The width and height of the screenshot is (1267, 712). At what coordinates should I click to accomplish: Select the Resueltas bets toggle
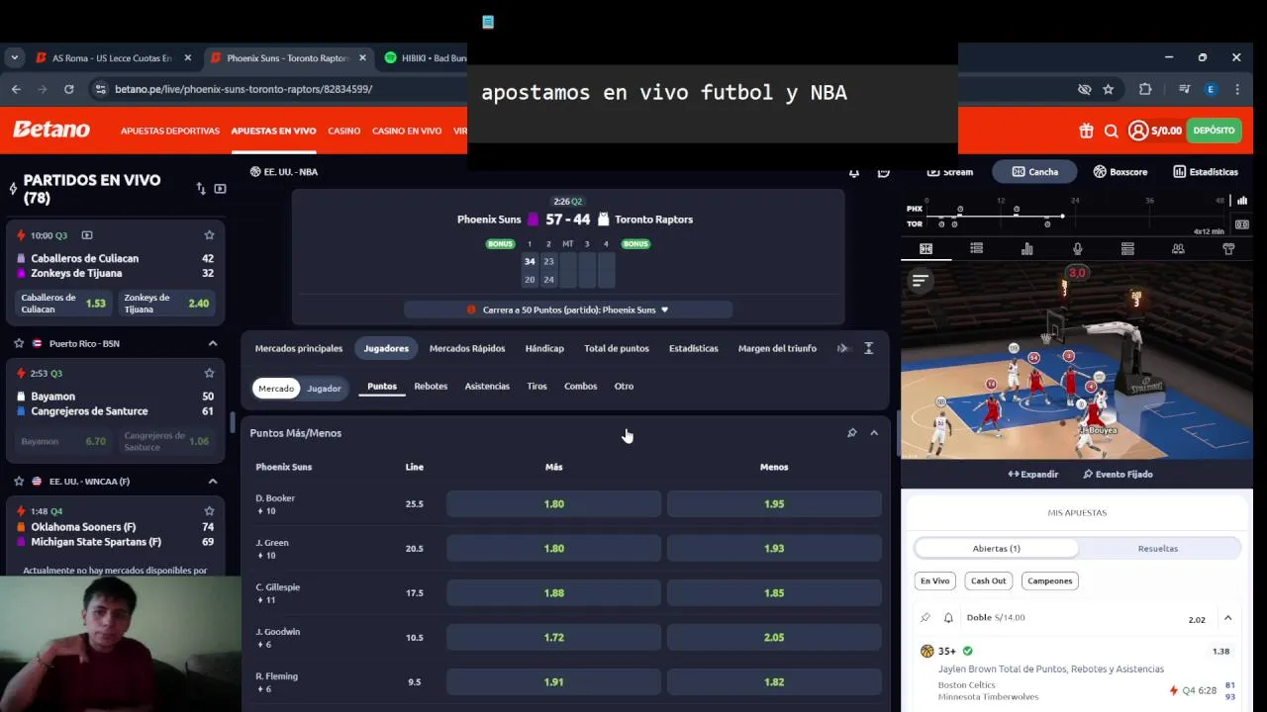(1158, 548)
